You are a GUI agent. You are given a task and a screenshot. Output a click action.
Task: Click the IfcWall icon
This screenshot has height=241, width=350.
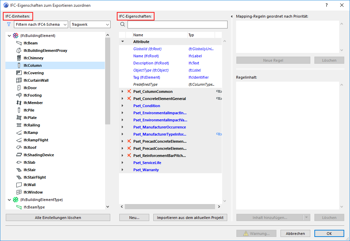click(19, 185)
